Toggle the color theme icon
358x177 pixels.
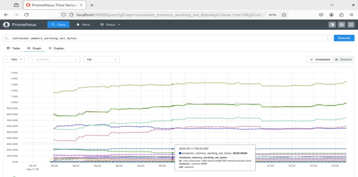pyautogui.click(x=332, y=25)
